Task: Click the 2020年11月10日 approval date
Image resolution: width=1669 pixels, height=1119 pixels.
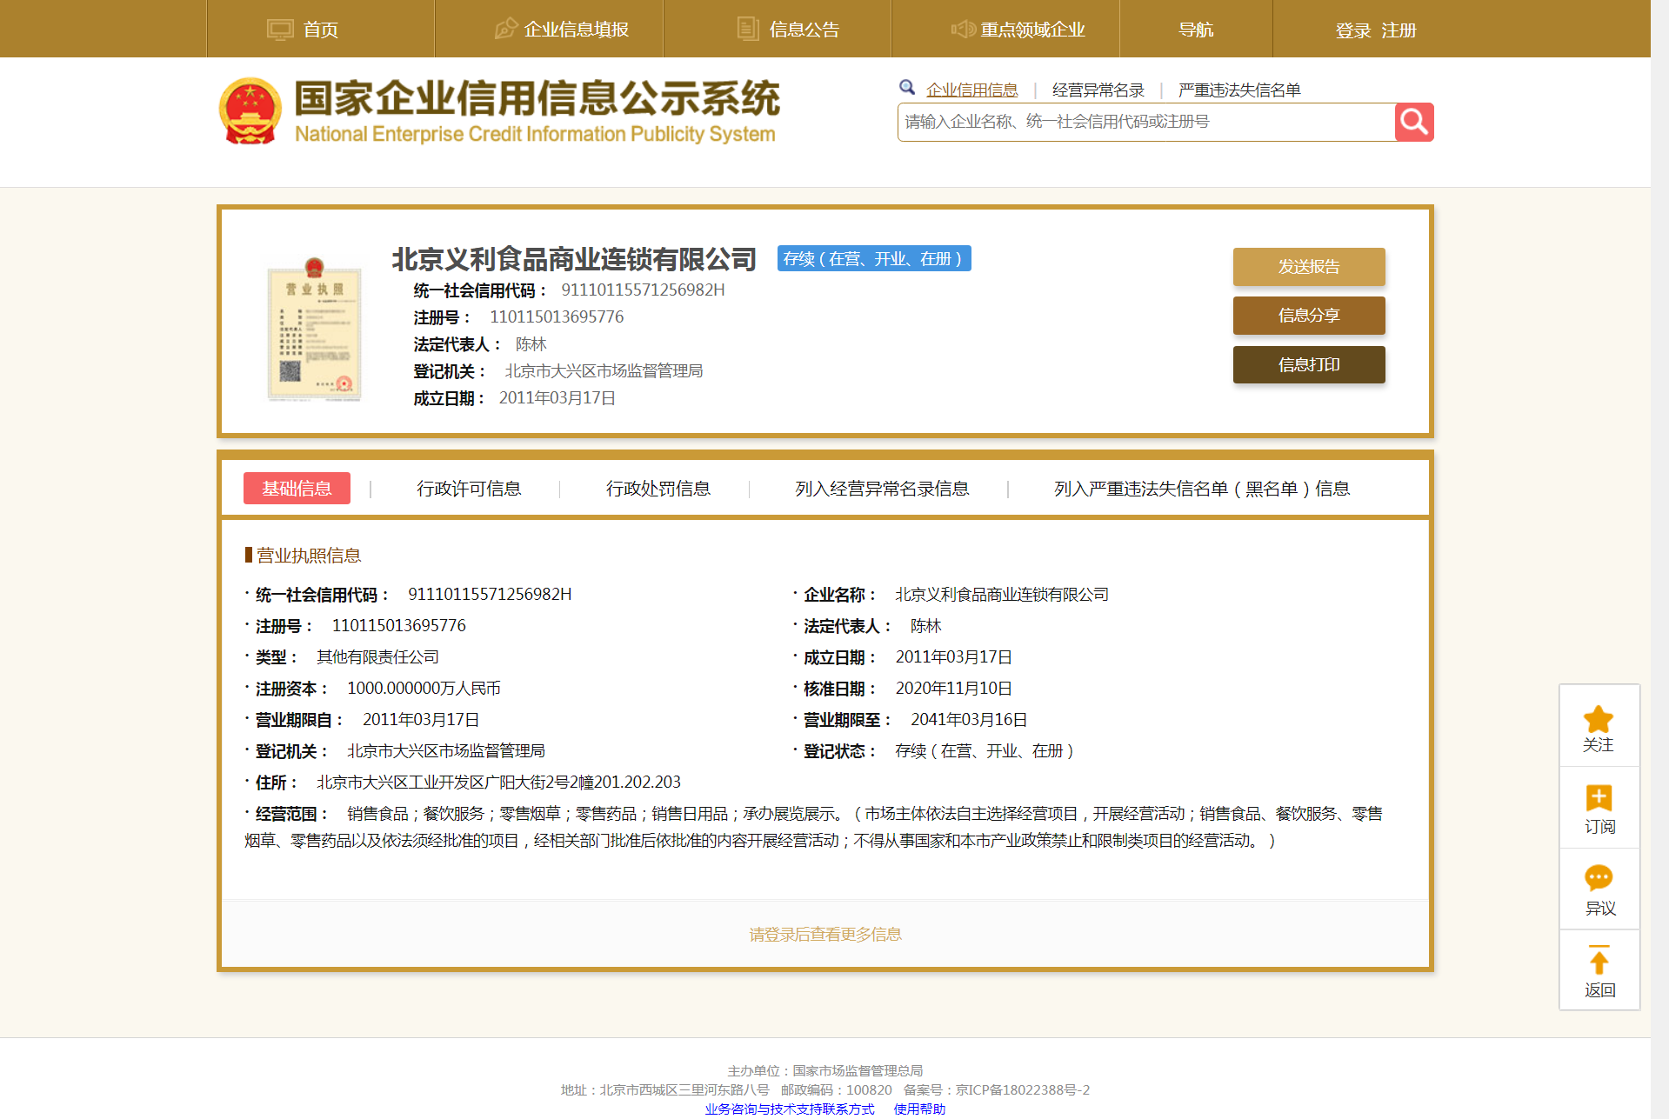Action: [954, 688]
